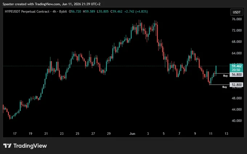The height and width of the screenshot is (154, 247).
Task: Click the Buy label under the 52.800 line
Action: pos(224,87)
